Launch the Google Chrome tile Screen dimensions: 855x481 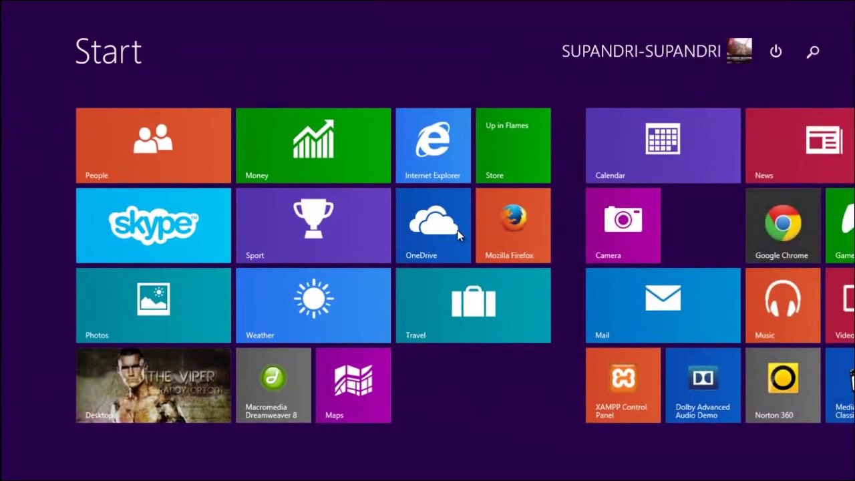click(x=783, y=225)
